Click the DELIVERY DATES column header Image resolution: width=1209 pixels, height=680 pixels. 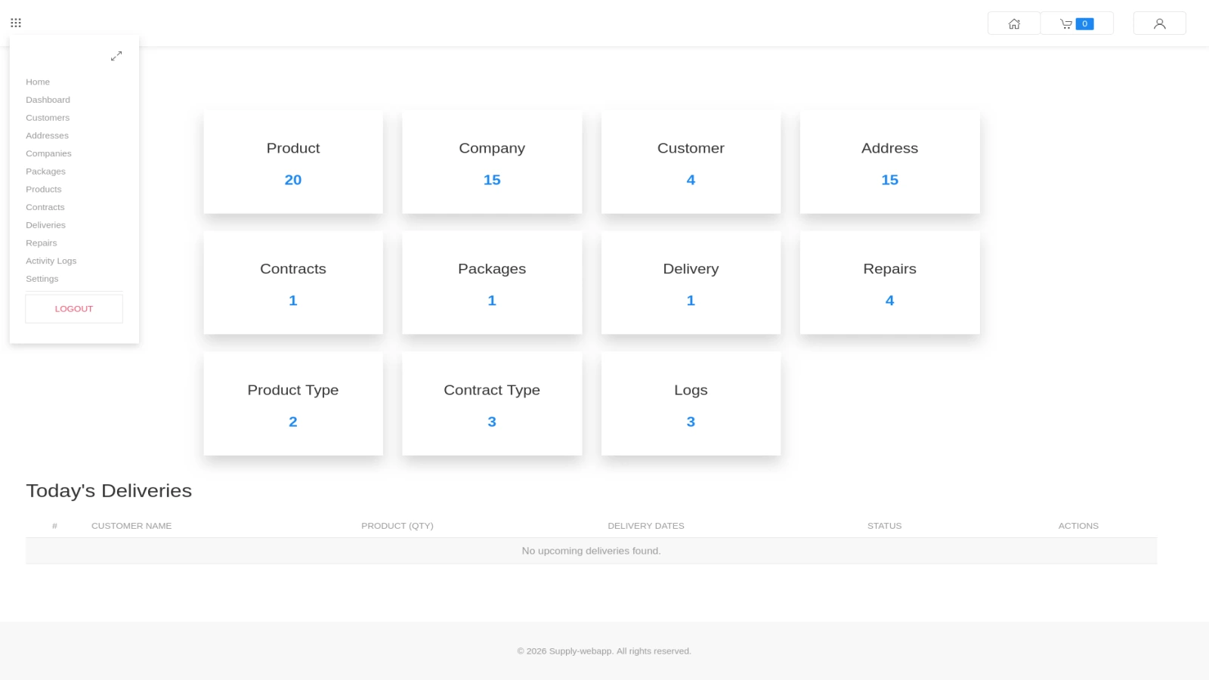click(x=646, y=526)
